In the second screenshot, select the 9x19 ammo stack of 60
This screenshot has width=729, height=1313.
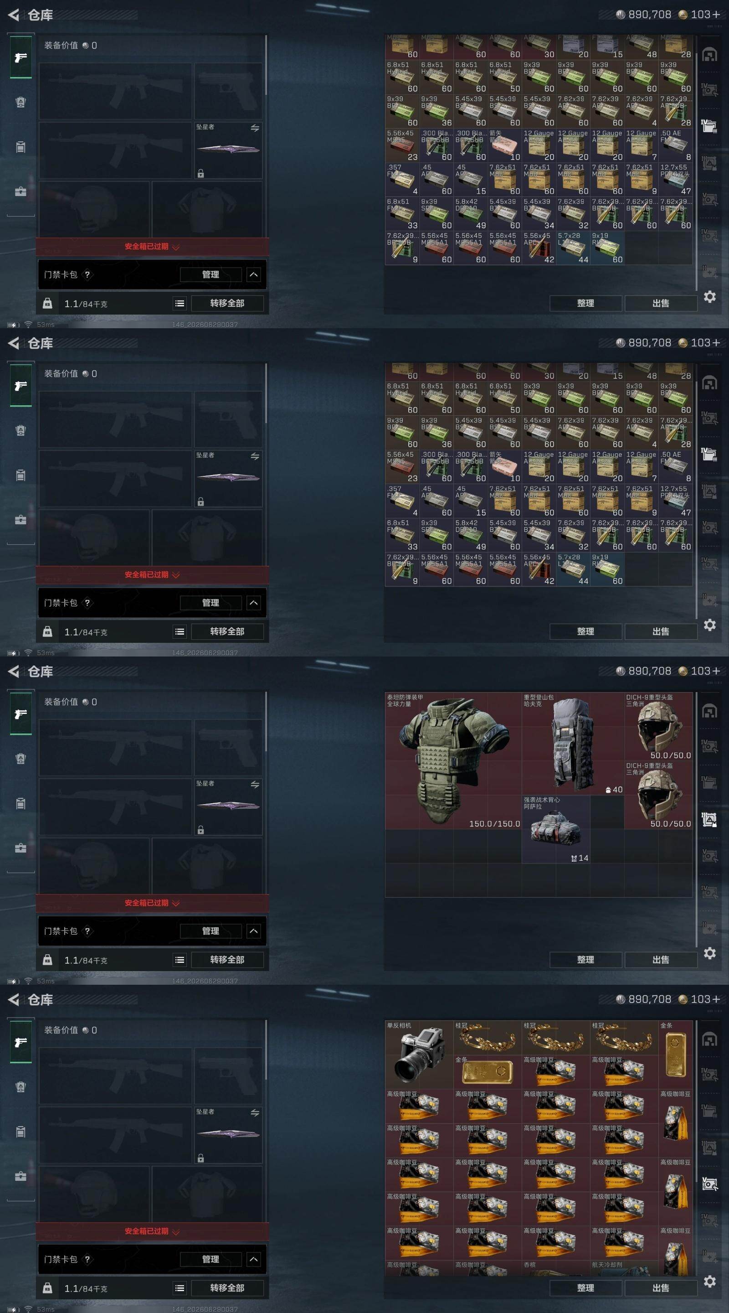[x=607, y=569]
